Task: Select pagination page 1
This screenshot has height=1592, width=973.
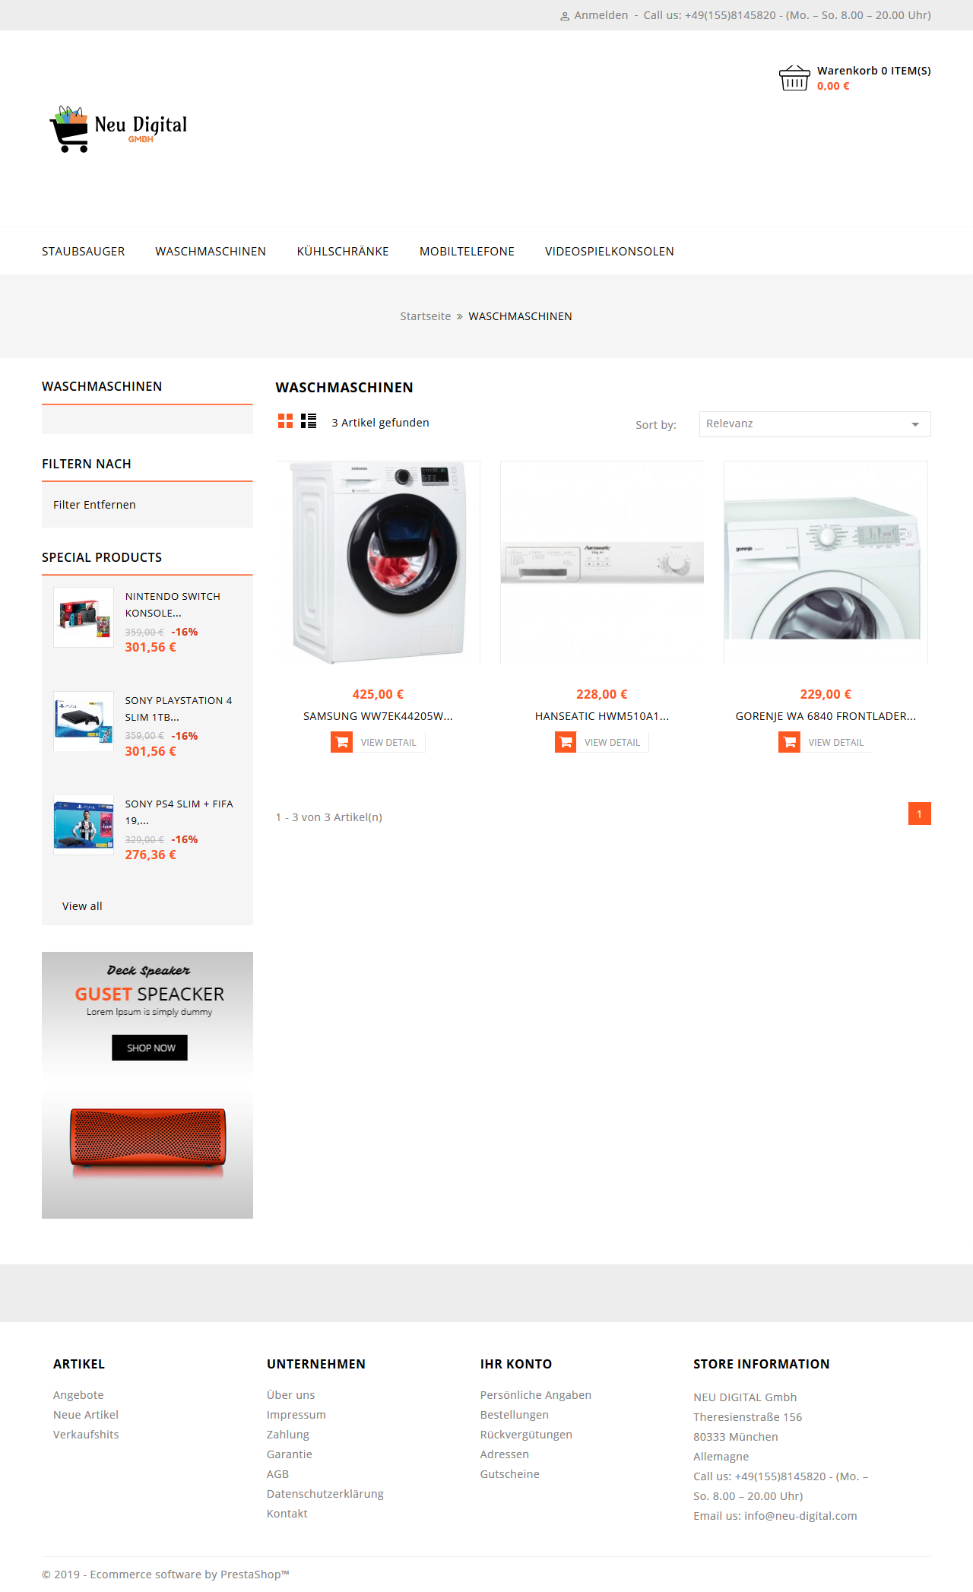Action: pos(920,813)
